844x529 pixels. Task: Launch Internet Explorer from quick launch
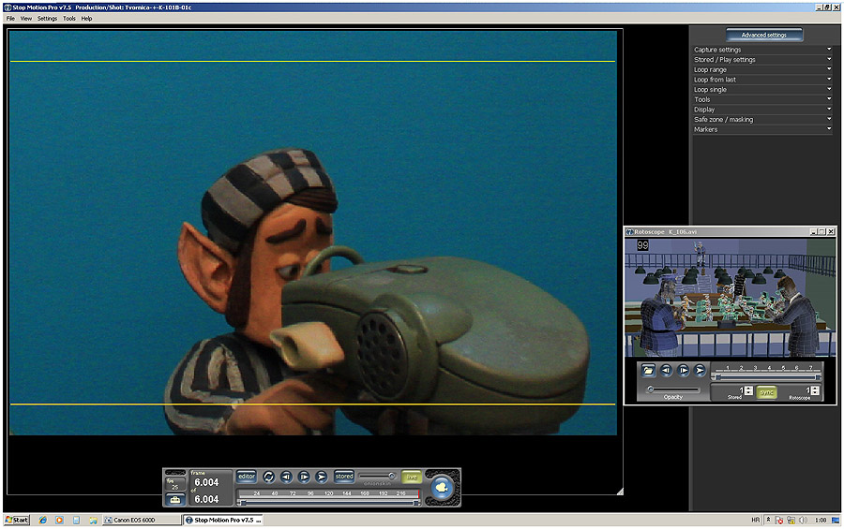(42, 520)
